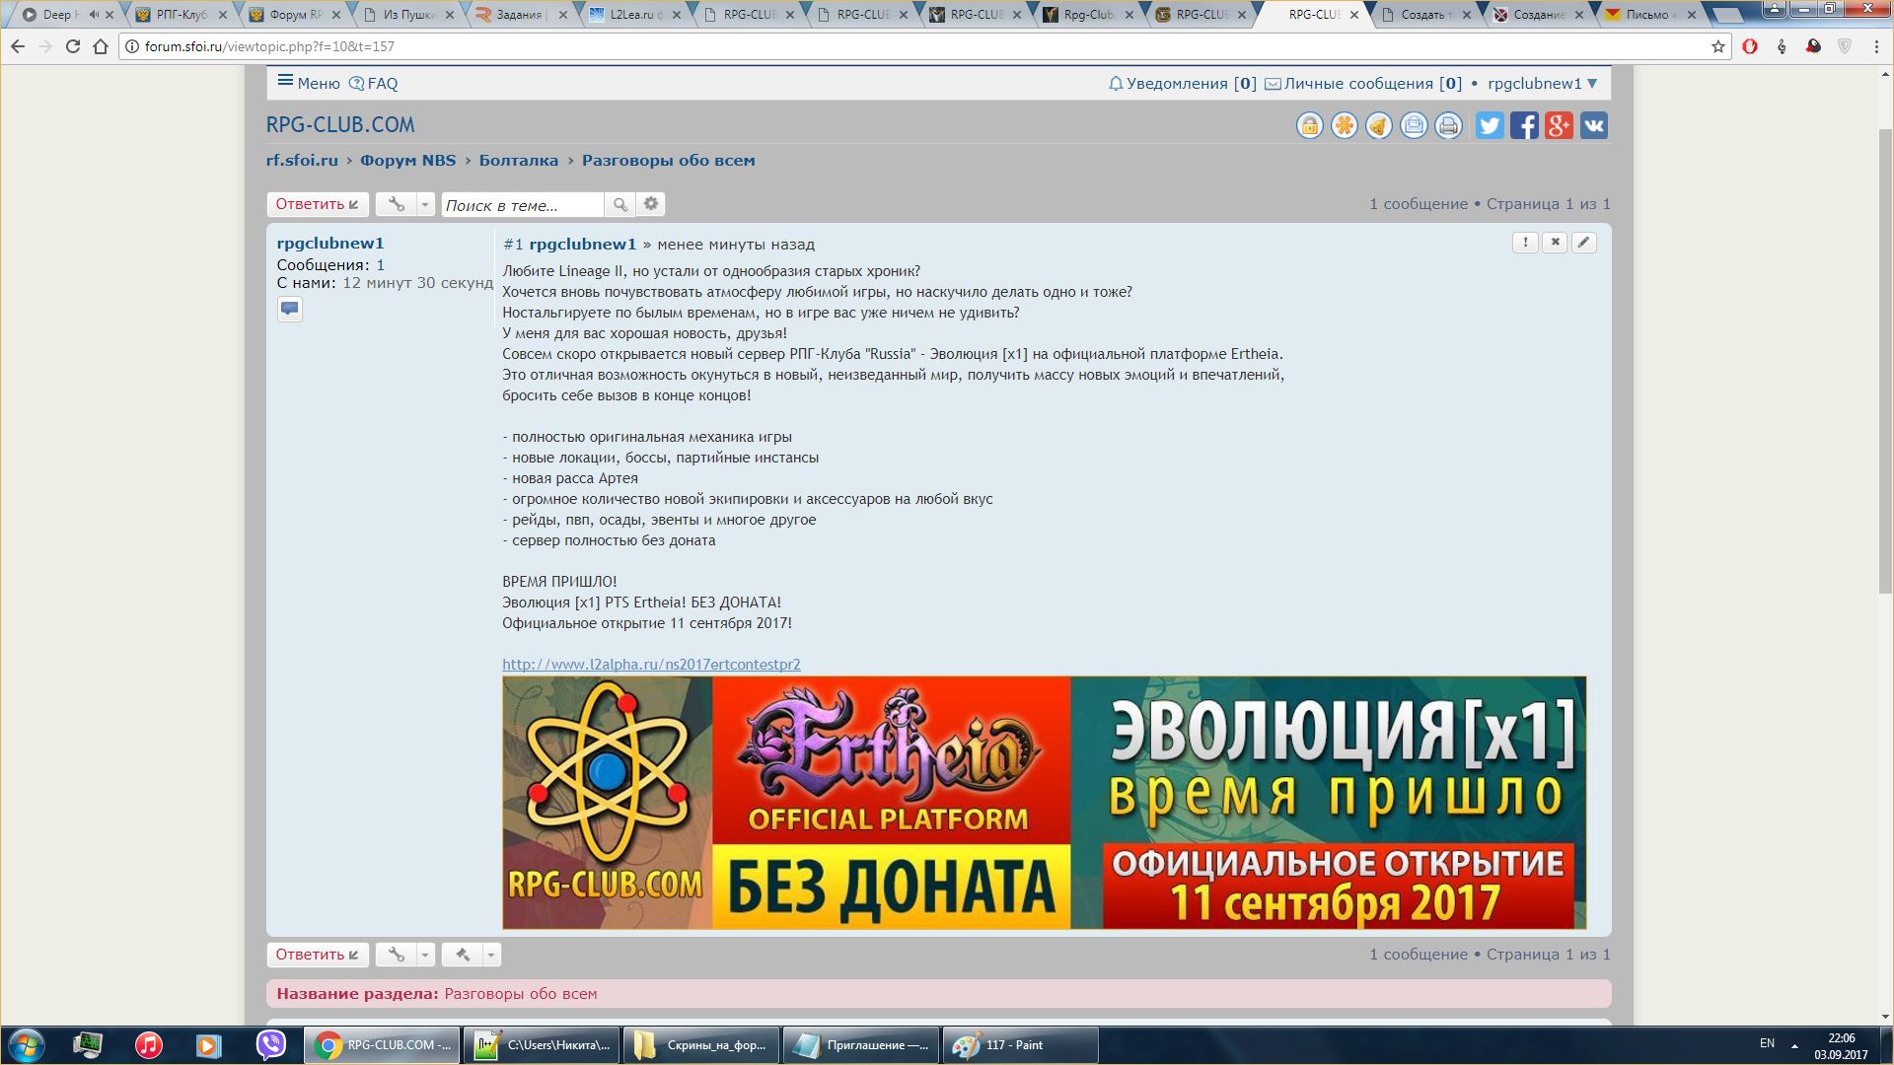Share the topic on VK
The image size is (1894, 1065).
click(x=1594, y=125)
